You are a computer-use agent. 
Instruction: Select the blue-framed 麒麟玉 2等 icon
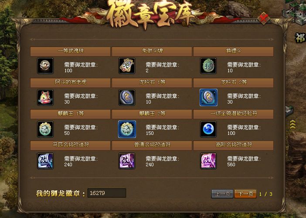[x=127, y=129]
